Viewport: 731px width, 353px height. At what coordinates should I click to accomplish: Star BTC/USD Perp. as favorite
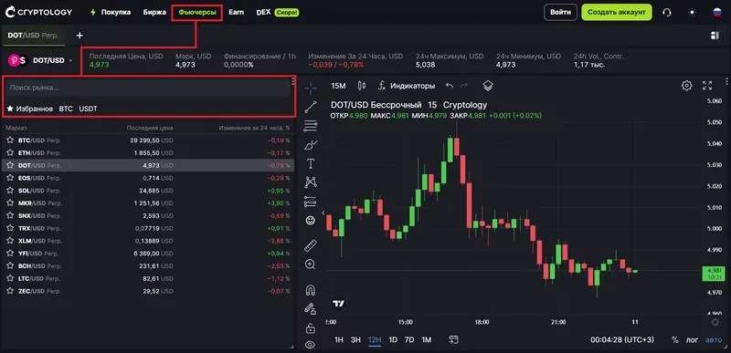pyautogui.click(x=10, y=140)
